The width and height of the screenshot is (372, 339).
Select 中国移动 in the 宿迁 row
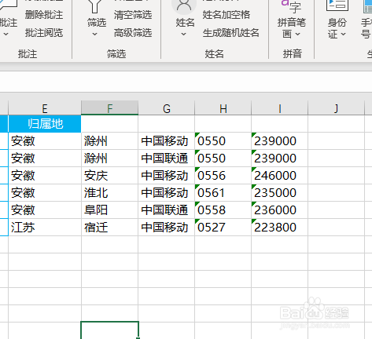[167, 228]
